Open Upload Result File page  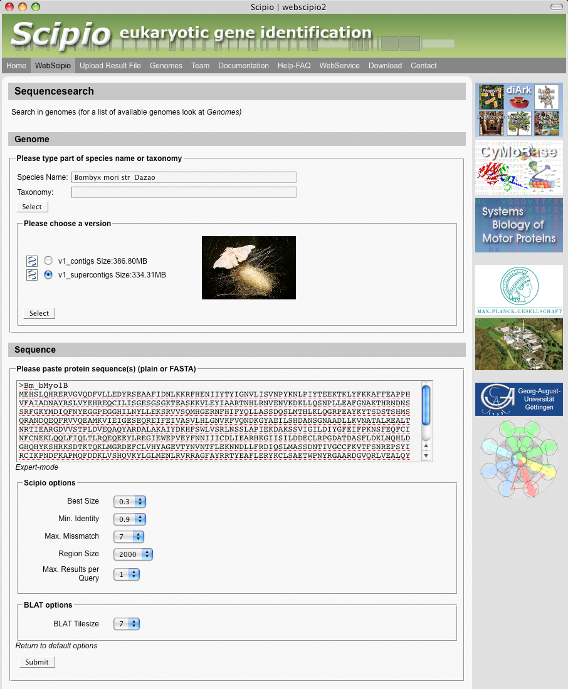[x=110, y=66]
